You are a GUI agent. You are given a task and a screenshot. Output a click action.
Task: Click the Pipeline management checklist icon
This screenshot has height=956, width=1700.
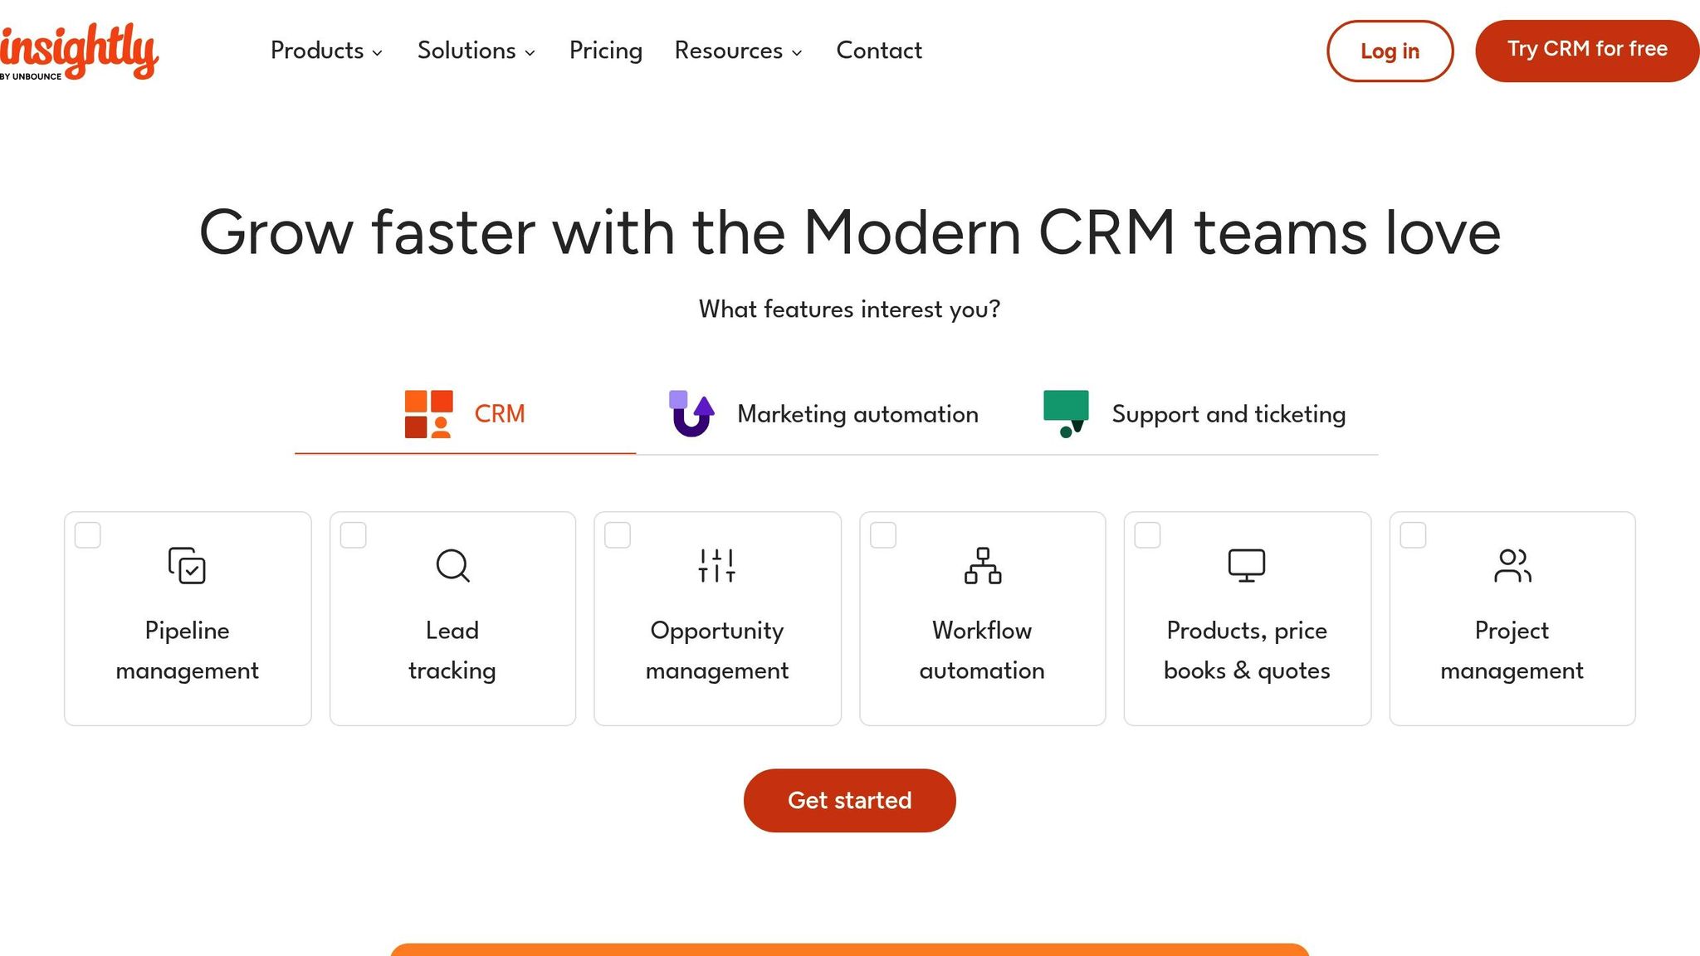coord(187,565)
